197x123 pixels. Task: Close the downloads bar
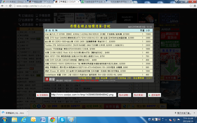194,113
